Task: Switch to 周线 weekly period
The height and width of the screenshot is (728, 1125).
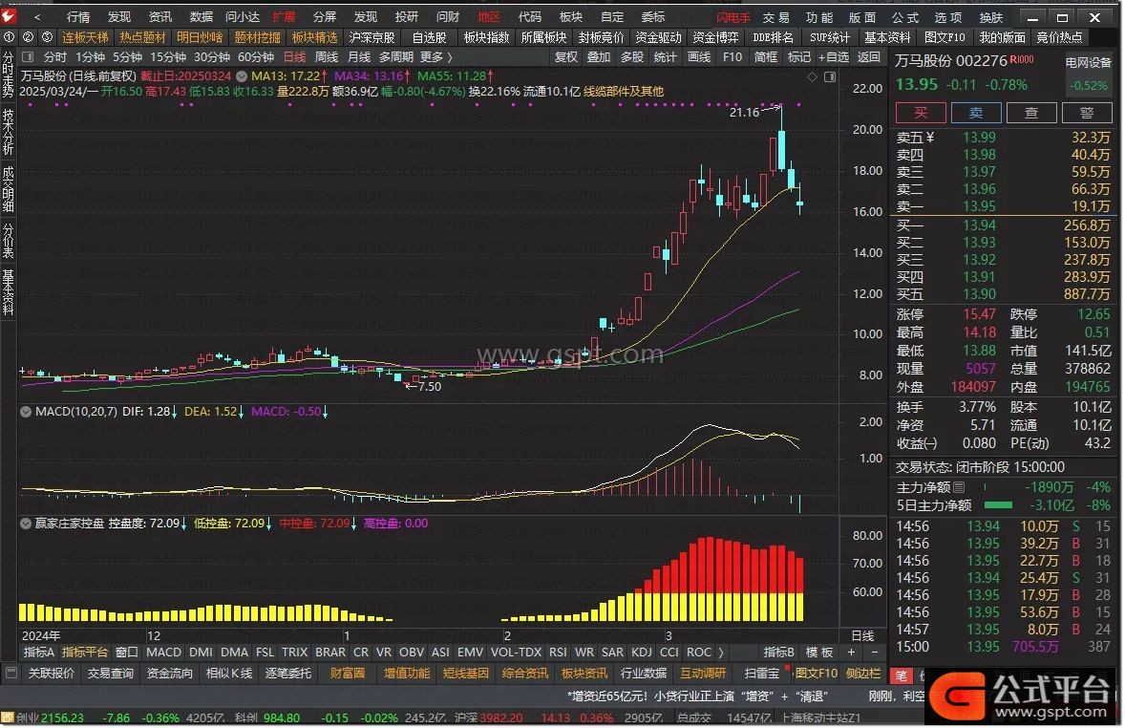Action: [x=327, y=56]
